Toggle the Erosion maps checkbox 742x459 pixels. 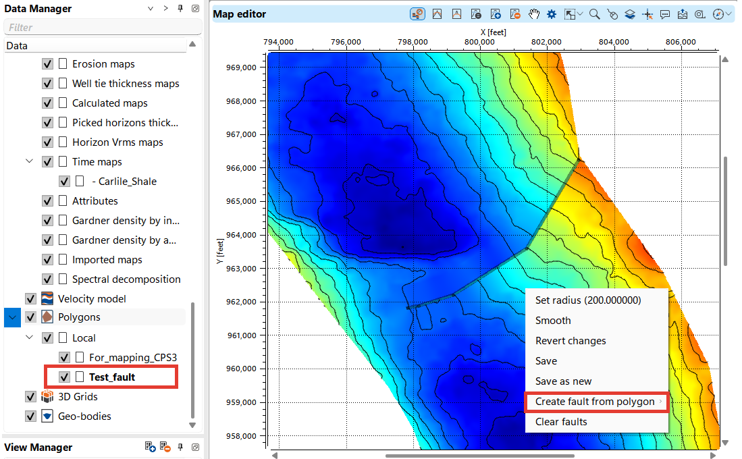pos(47,64)
